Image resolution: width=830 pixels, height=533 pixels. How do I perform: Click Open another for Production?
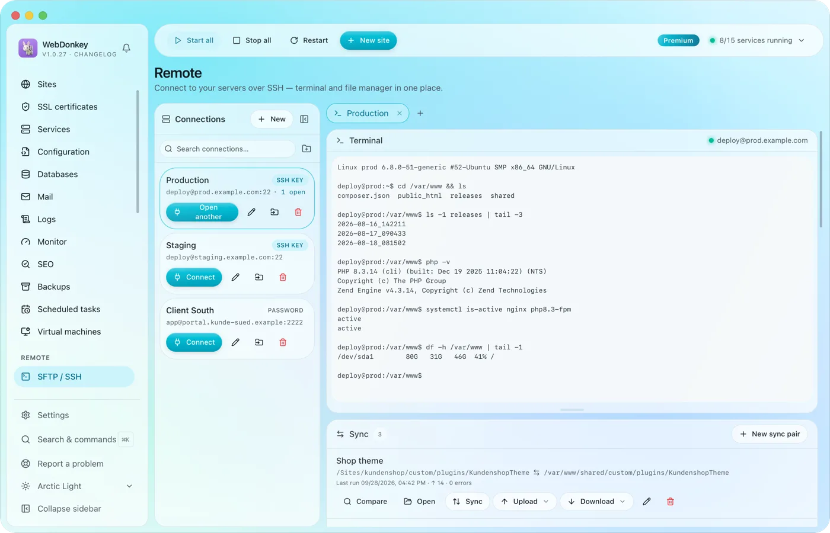[x=202, y=212]
